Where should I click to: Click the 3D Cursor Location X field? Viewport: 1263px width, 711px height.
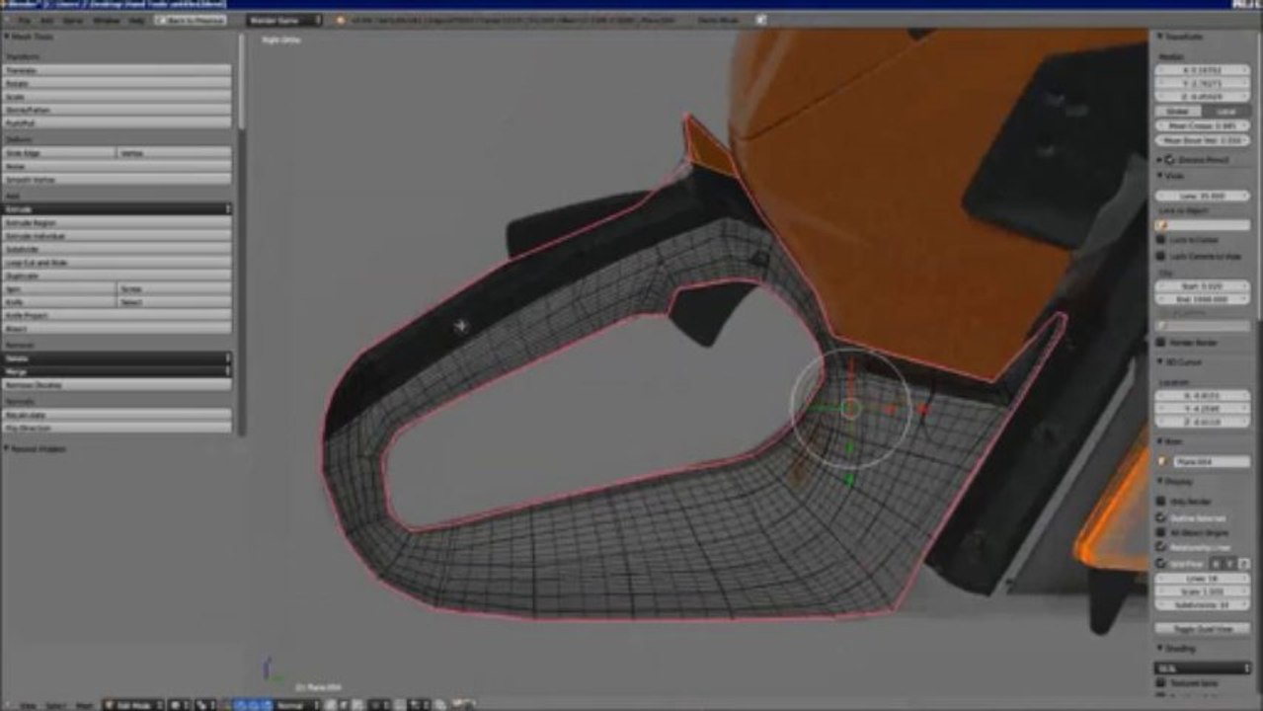[x=1203, y=395]
